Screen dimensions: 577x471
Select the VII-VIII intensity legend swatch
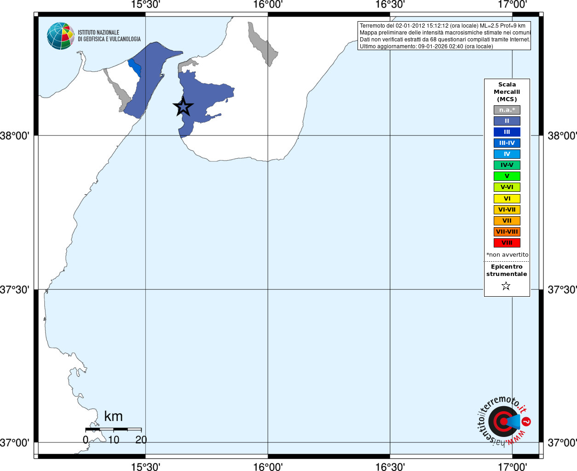click(x=507, y=232)
